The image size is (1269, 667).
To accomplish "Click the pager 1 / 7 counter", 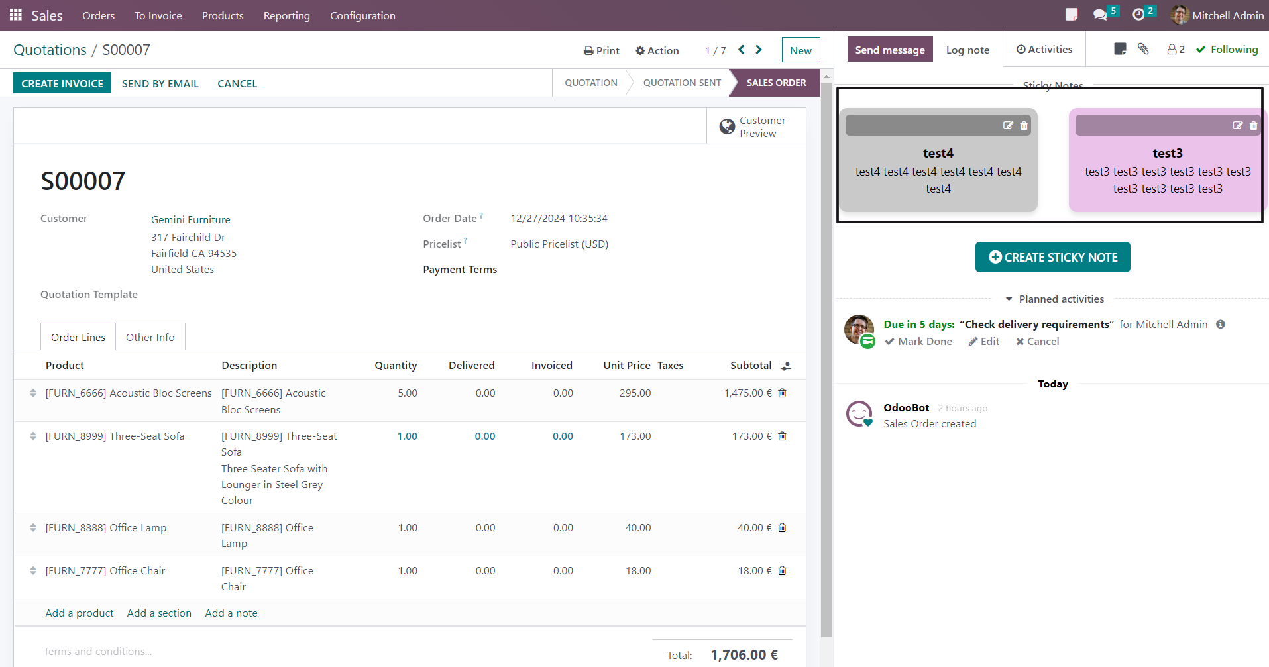I will point(716,50).
